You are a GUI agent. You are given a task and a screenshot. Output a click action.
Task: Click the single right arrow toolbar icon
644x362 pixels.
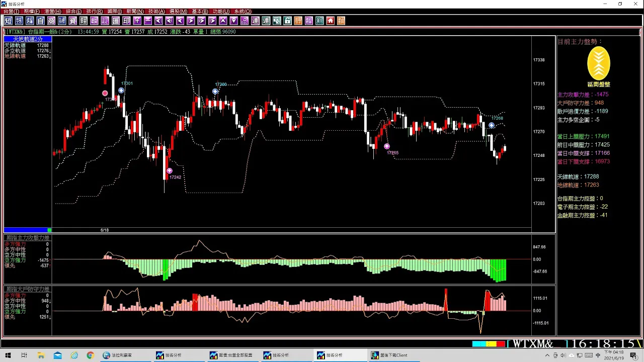191,21
